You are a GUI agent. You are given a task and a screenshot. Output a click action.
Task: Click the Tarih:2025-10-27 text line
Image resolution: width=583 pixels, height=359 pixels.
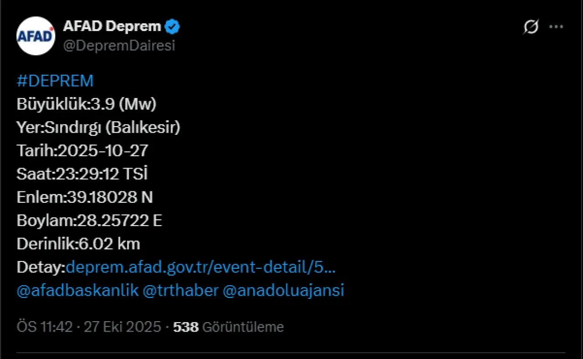(x=82, y=151)
